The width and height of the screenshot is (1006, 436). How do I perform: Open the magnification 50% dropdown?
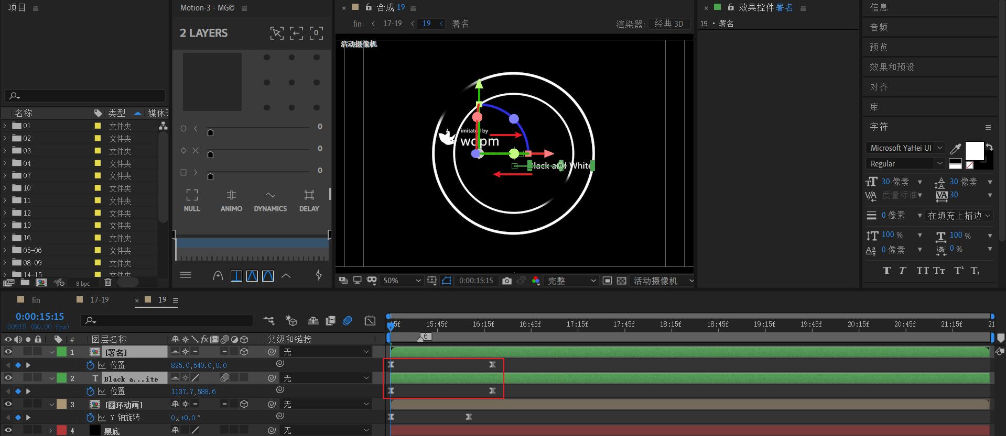(x=402, y=281)
